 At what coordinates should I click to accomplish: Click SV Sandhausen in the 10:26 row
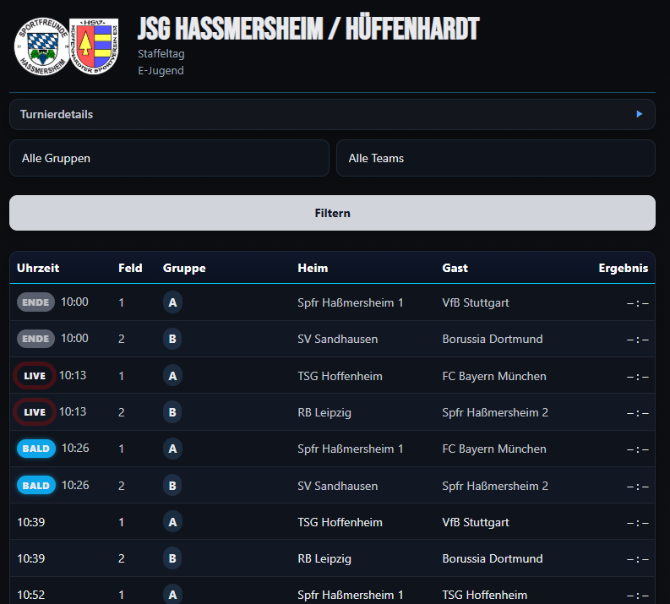[338, 486]
